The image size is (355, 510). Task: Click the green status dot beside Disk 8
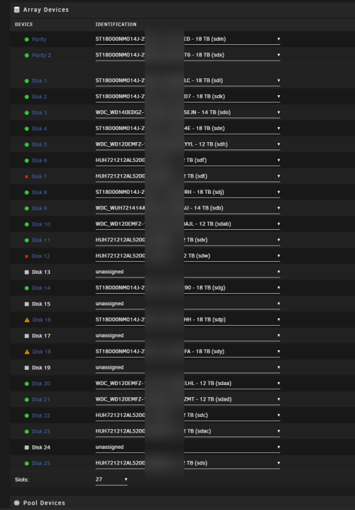pyautogui.click(x=27, y=192)
